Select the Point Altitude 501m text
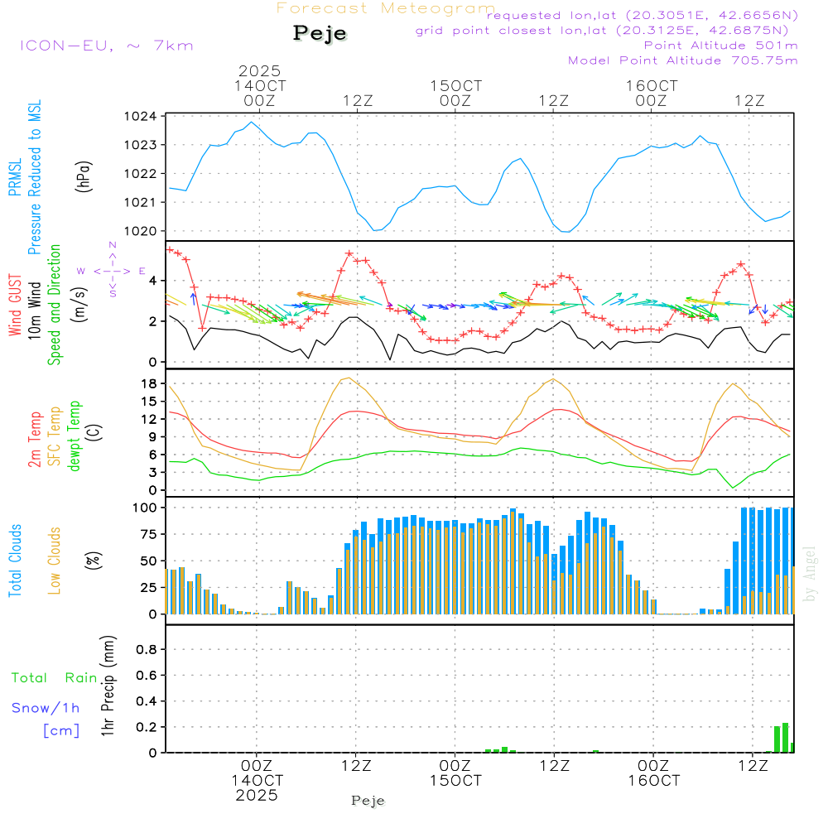This screenshot has height=828, width=828. tap(720, 46)
